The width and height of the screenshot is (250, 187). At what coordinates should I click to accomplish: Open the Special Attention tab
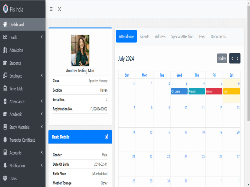click(182, 37)
